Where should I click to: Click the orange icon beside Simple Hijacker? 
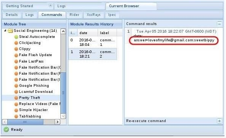[16, 110]
